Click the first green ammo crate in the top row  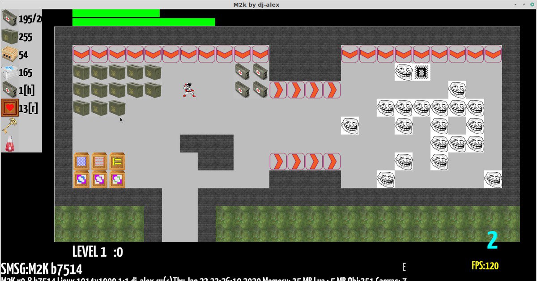[81, 72]
